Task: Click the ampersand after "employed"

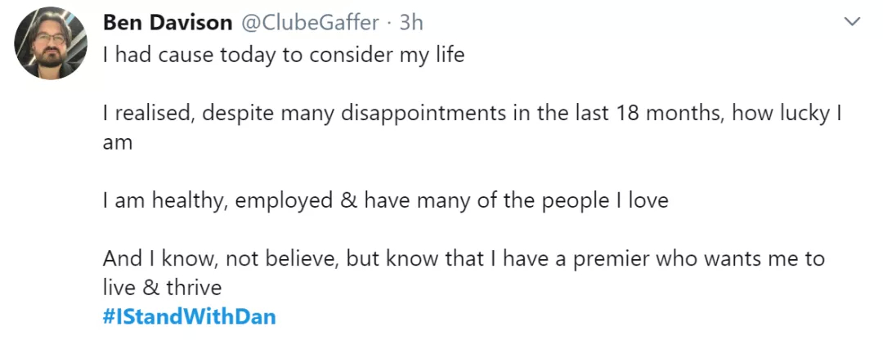Action: coord(349,201)
